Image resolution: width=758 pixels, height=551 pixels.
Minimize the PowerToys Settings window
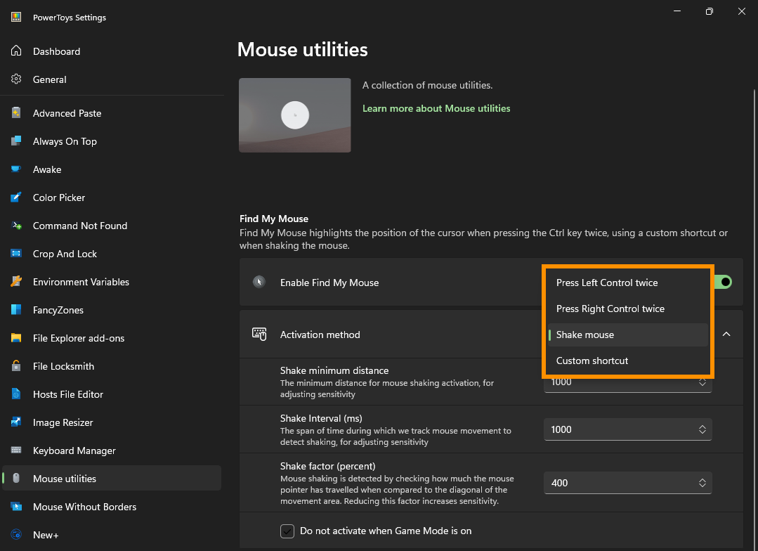[x=677, y=11]
